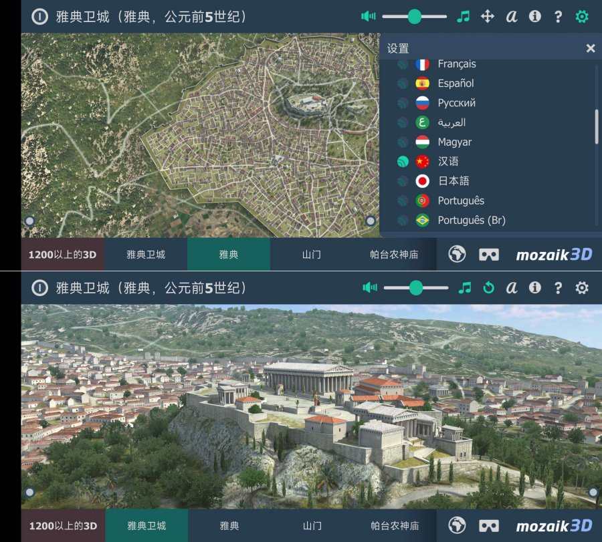Image resolution: width=602 pixels, height=542 pixels.
Task: Click the Portuguese flag icon
Action: [x=422, y=200]
